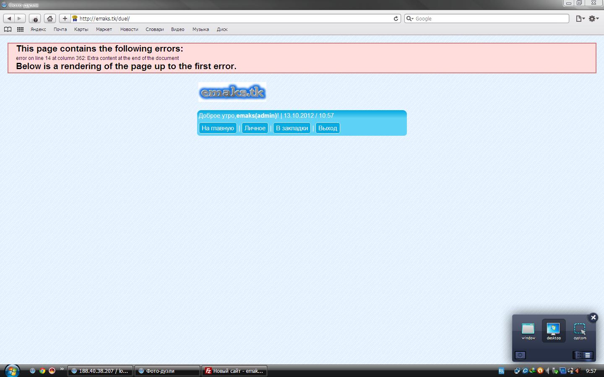Screen dimensions: 604x377
Task: Add site via В закладки
Action: 292,128
